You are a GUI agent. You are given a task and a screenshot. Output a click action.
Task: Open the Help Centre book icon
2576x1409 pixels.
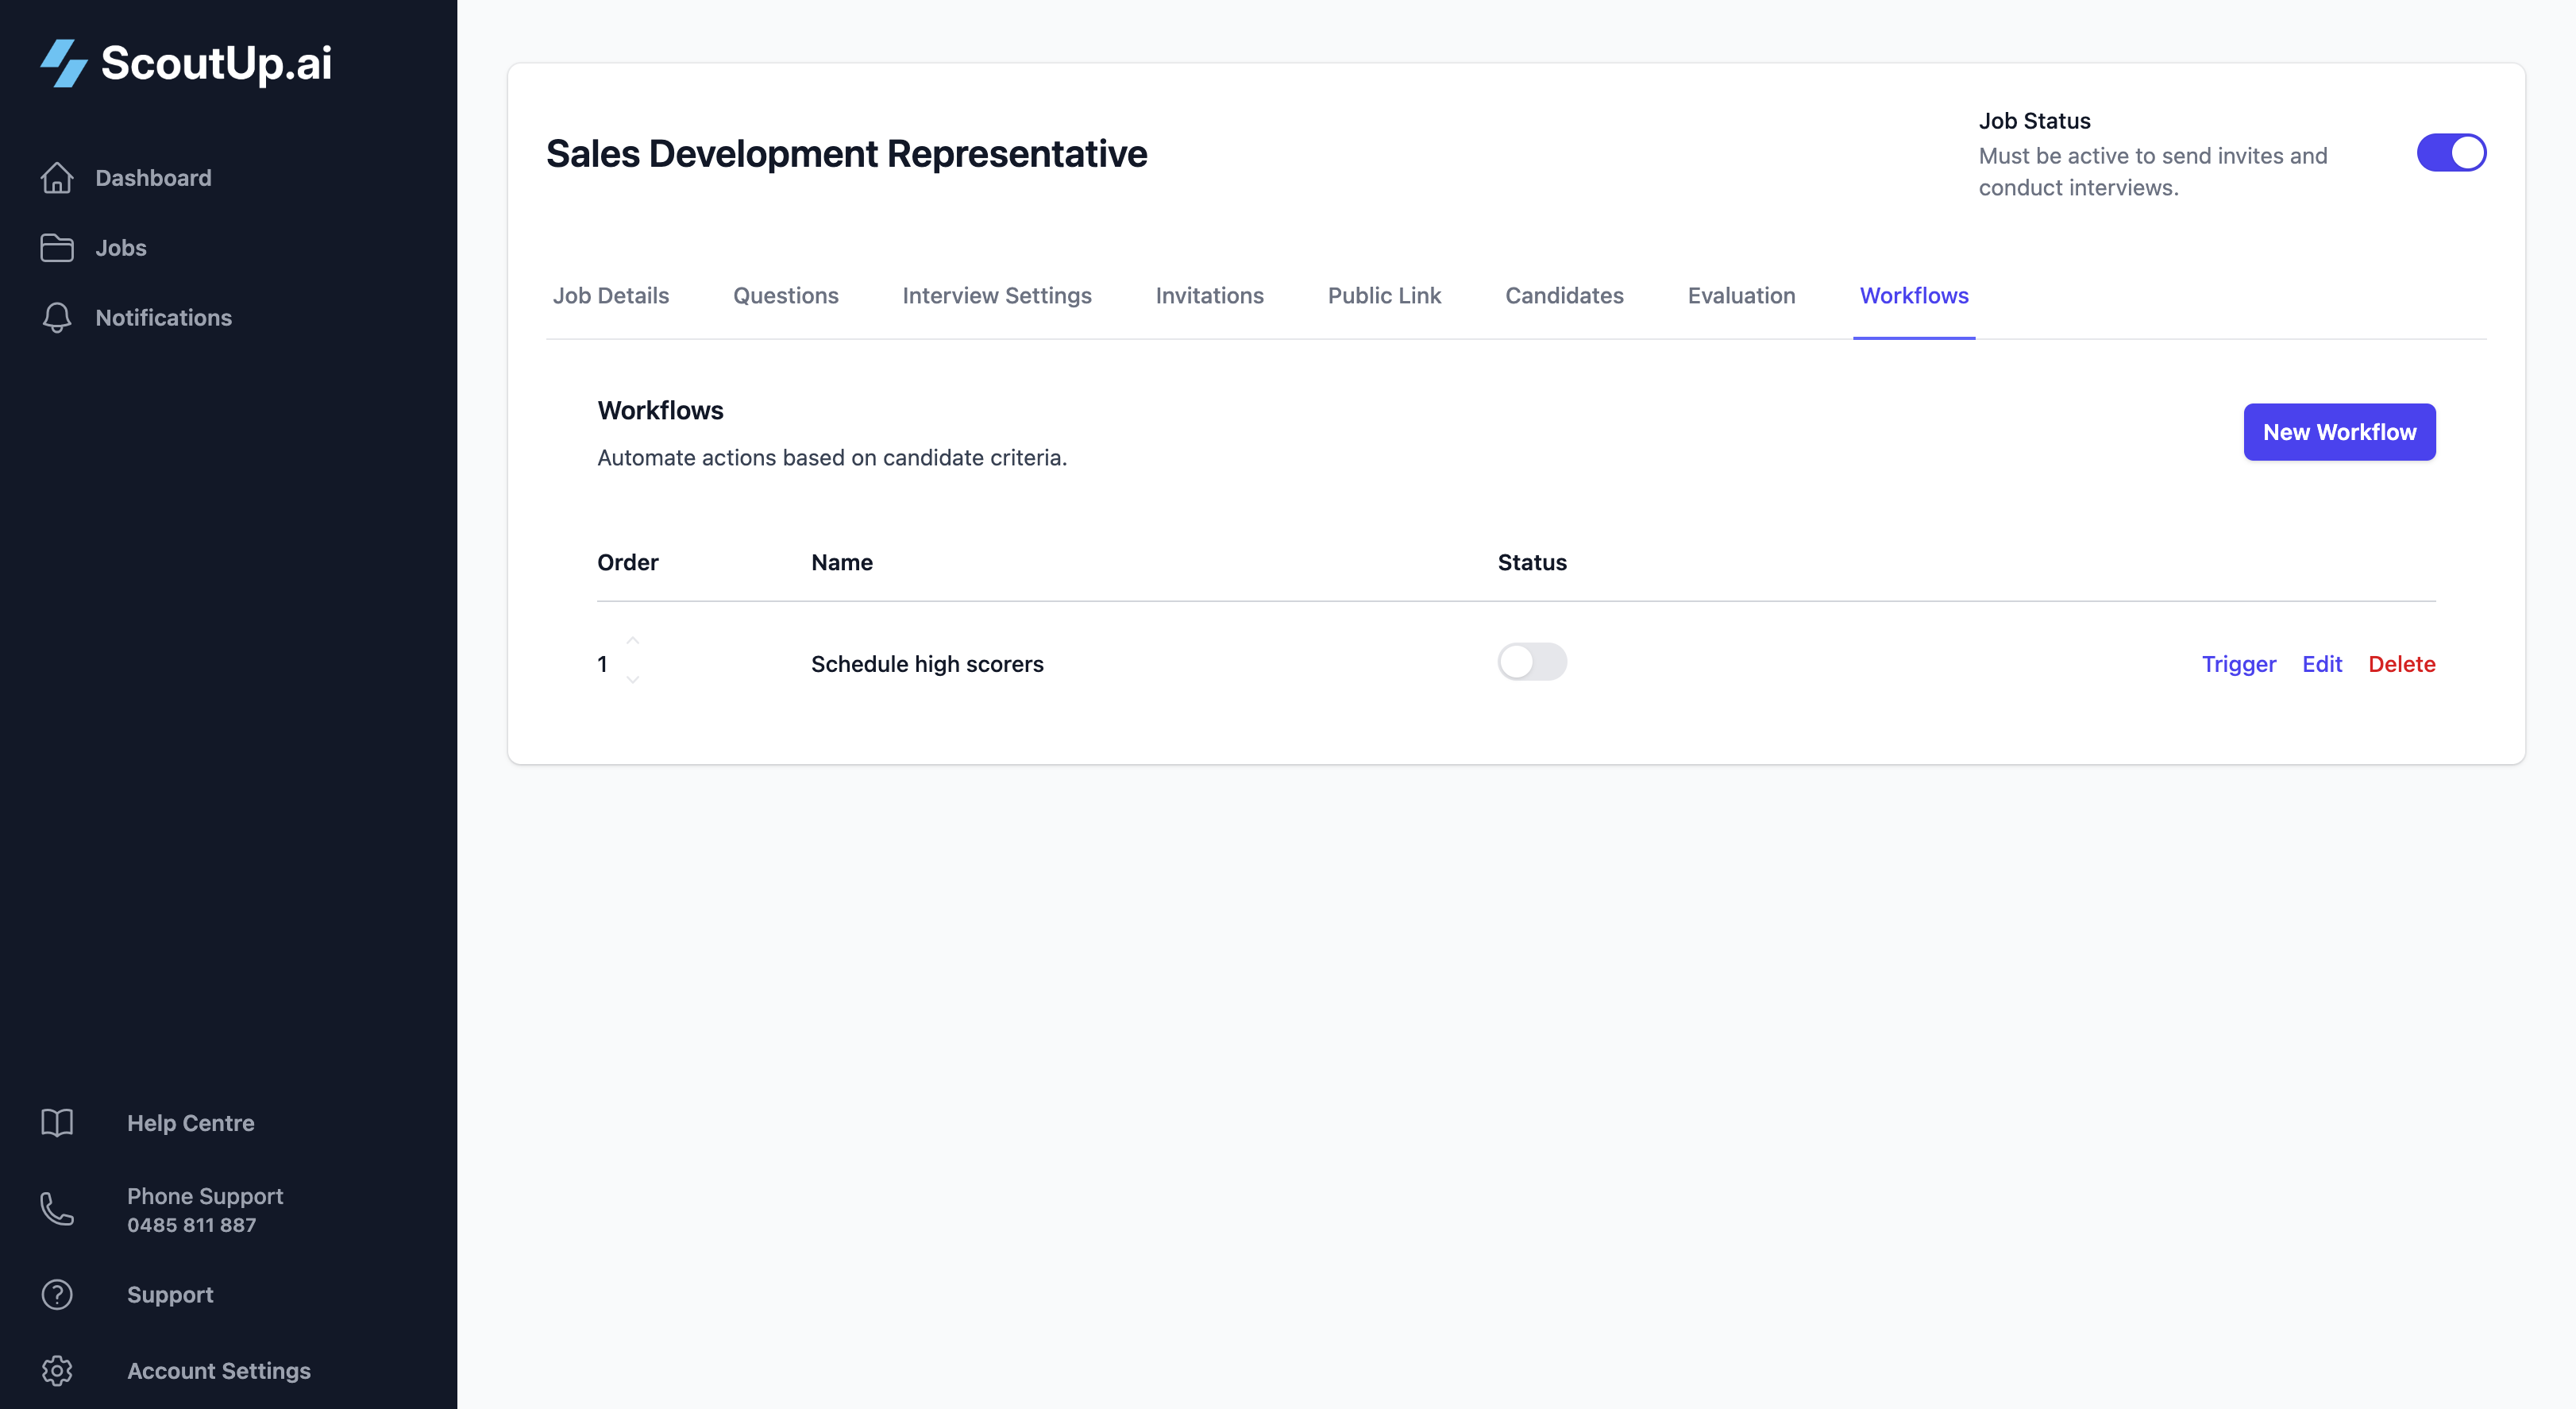tap(57, 1122)
